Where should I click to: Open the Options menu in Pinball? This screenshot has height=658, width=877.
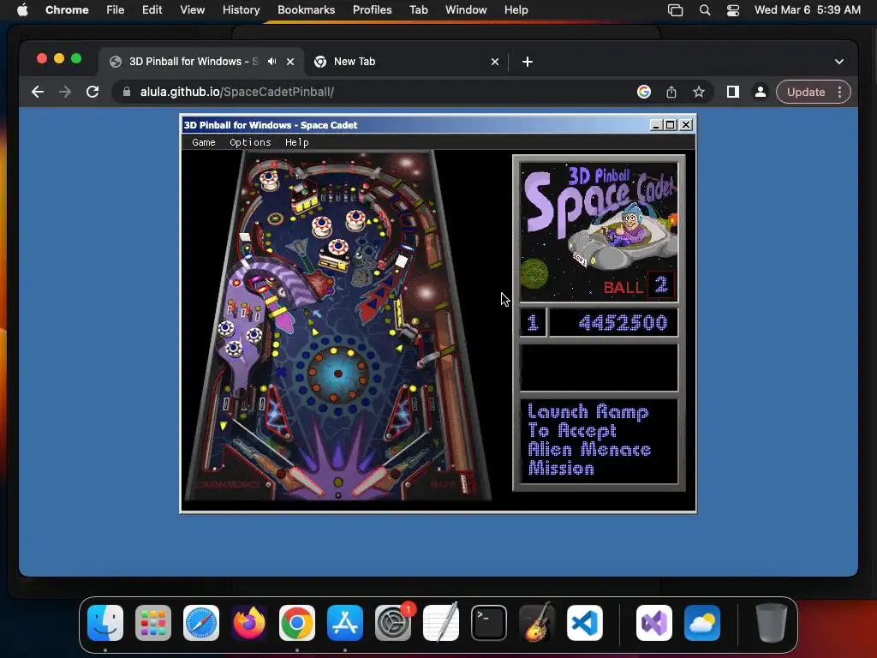point(250,142)
